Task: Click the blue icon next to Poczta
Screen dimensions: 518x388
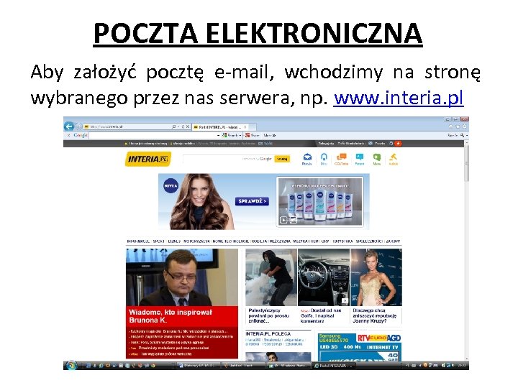Action: coord(324,159)
